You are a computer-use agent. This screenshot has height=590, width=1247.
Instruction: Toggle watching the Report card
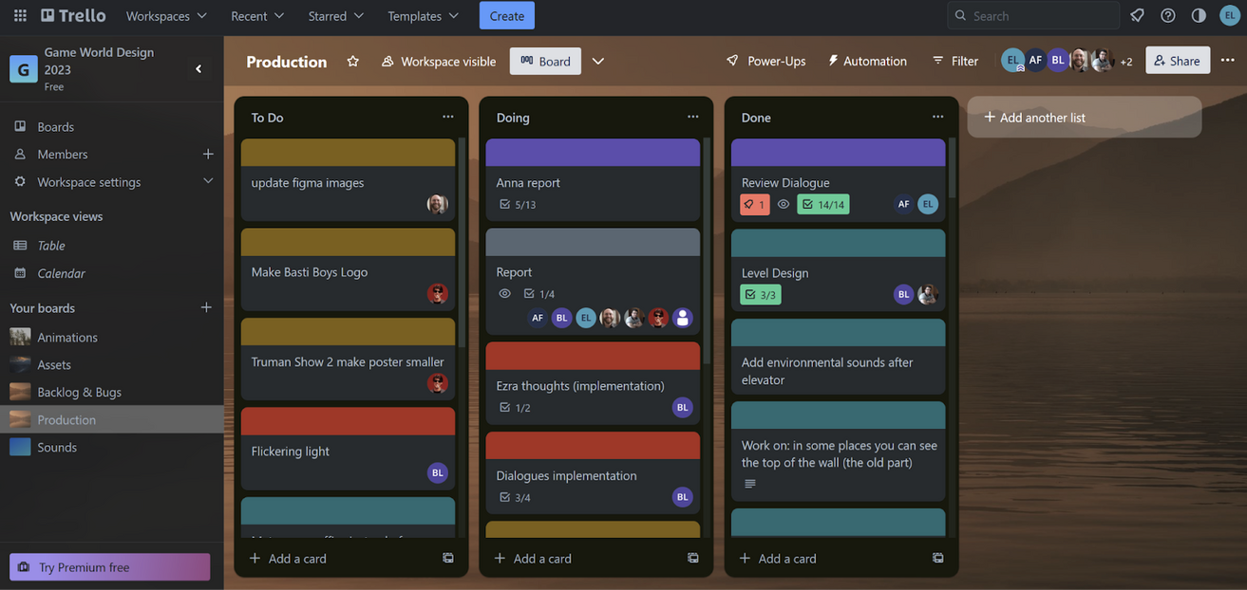504,293
